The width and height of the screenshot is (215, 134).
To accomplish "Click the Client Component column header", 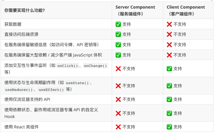I will click(x=186, y=10).
